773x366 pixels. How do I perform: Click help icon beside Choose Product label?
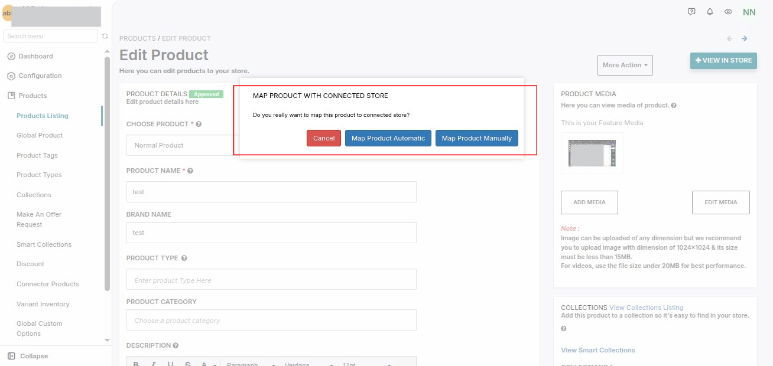point(199,125)
